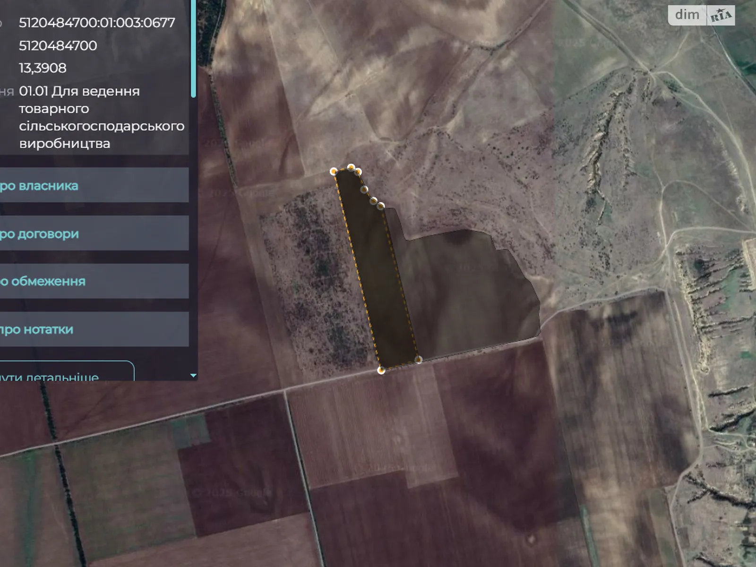Image resolution: width=756 pixels, height=567 pixels.
Task: Click the dim.RIA logo watermark
Action: 701,15
